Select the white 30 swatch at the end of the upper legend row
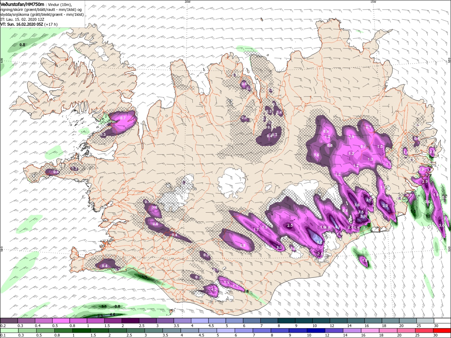 tap(442, 321)
